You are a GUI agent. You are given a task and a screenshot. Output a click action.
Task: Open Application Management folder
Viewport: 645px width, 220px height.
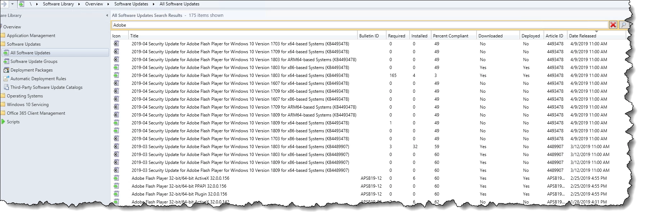click(31, 36)
